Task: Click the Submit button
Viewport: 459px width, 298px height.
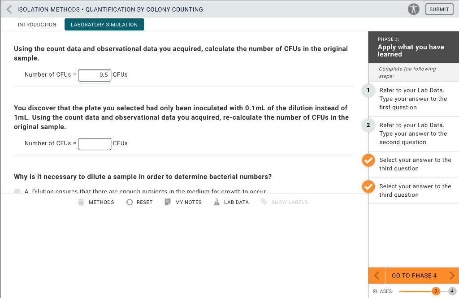Action: pyautogui.click(x=439, y=9)
